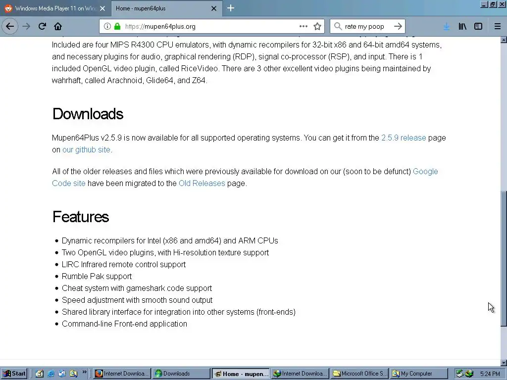Show site information icon in address bar
The image size is (507, 380).
(x=107, y=26)
